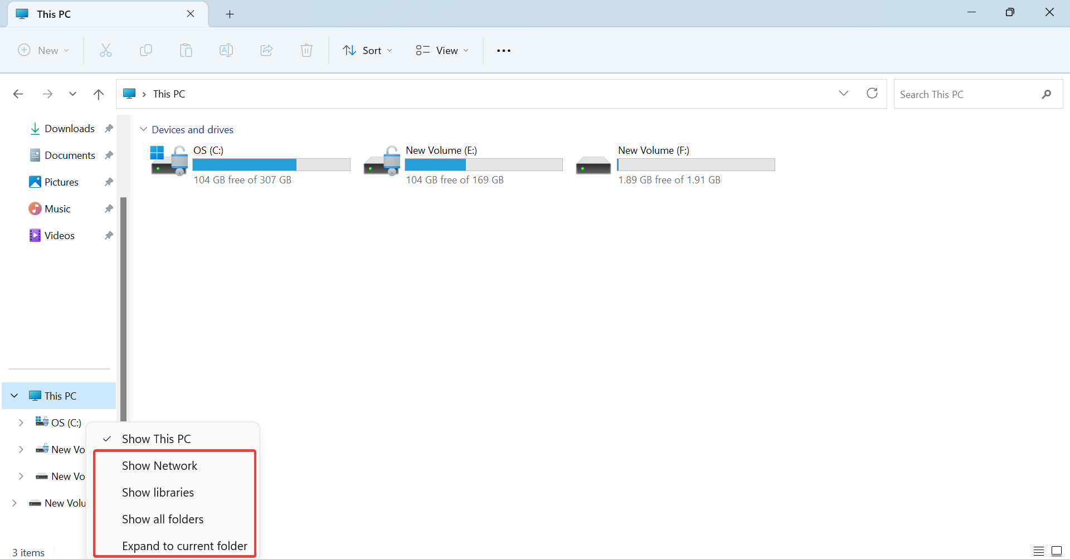The width and height of the screenshot is (1070, 559).
Task: Open the See more ellipsis menu
Action: click(x=503, y=50)
